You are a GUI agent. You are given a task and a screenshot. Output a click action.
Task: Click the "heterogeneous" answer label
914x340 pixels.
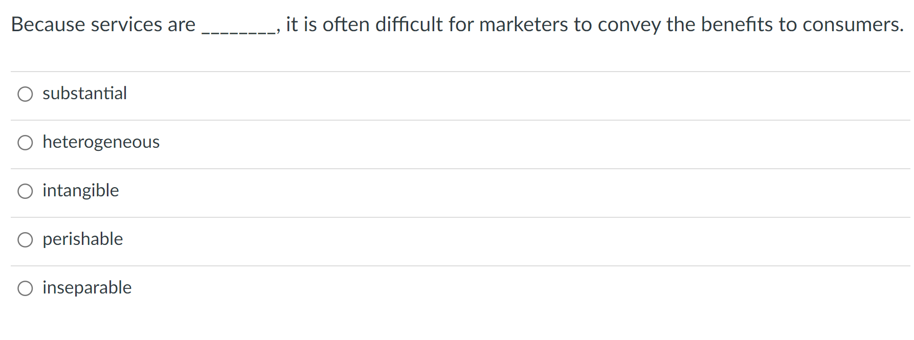point(101,143)
